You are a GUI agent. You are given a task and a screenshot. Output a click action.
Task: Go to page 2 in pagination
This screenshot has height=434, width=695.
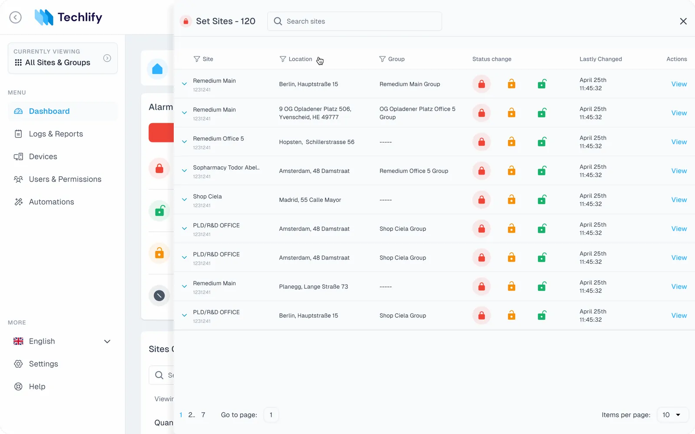(192, 415)
